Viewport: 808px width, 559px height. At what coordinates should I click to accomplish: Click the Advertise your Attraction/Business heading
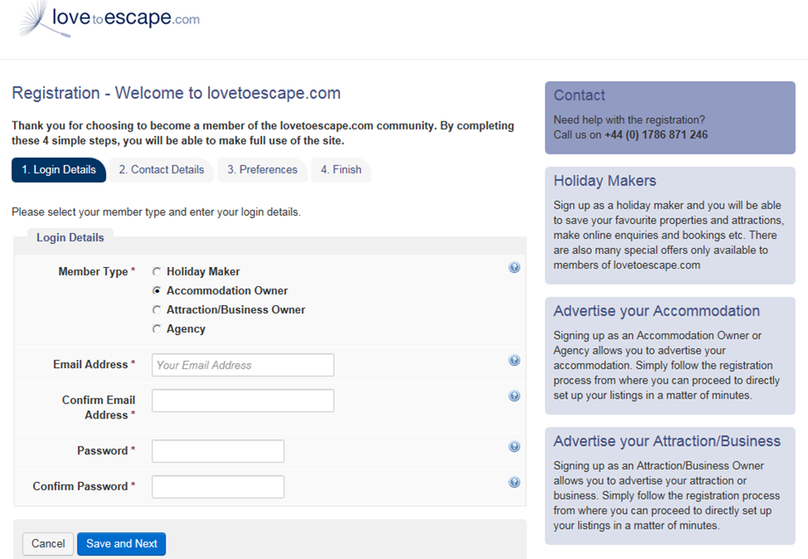666,441
